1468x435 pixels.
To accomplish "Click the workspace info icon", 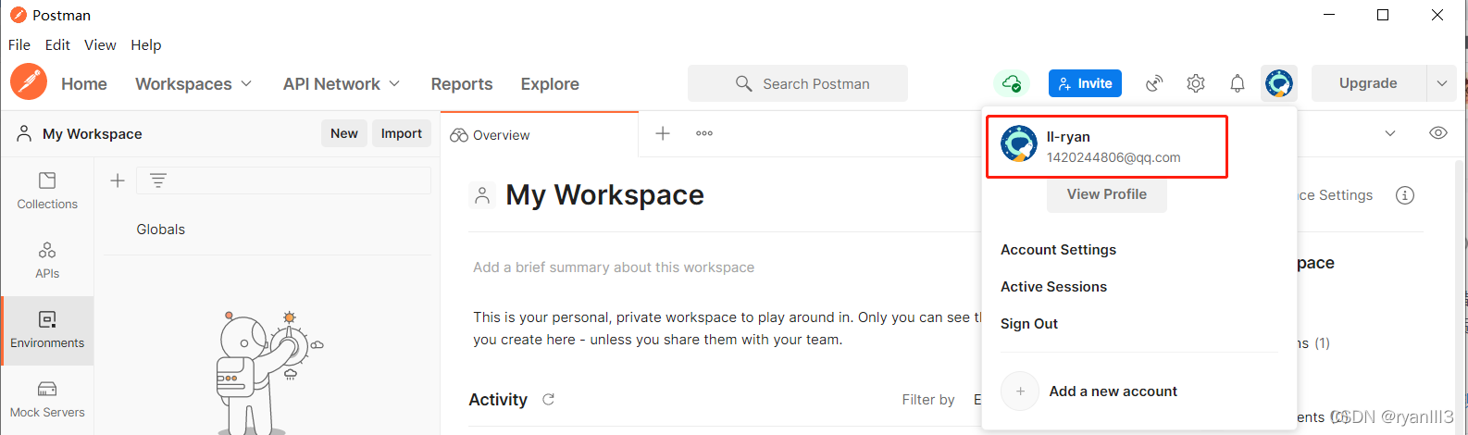I will [1405, 195].
